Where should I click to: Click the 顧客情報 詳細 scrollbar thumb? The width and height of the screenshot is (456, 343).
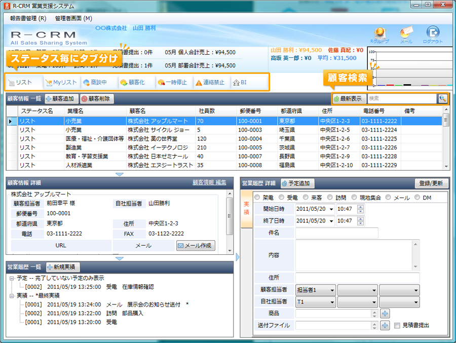click(x=230, y=216)
